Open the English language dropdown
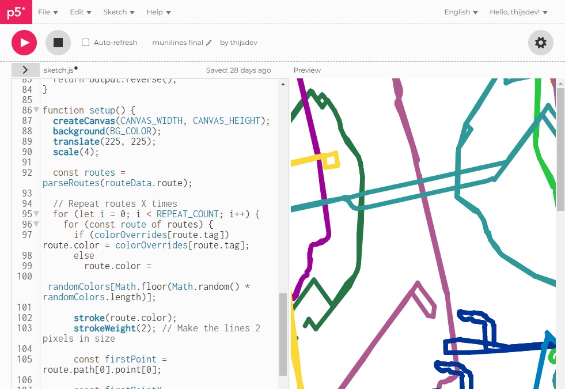 (x=461, y=12)
